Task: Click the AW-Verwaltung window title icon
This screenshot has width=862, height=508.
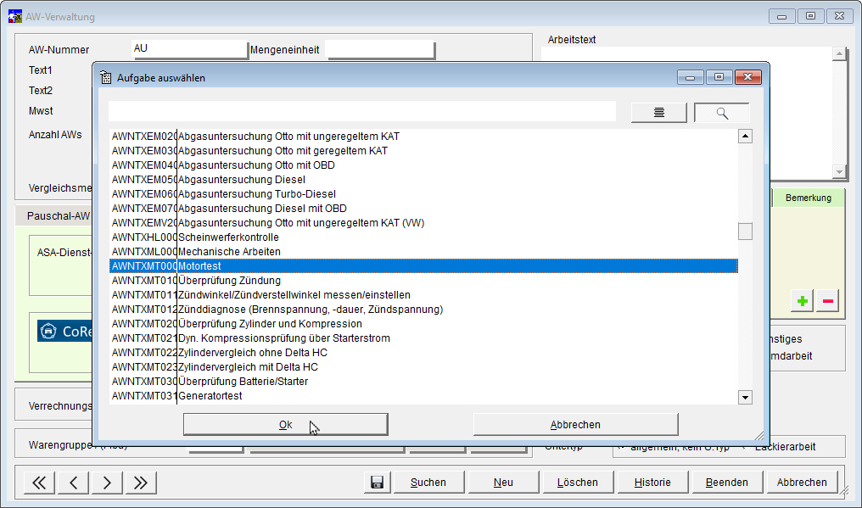Action: click(x=14, y=16)
